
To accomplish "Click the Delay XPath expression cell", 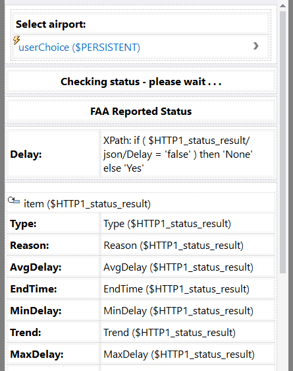I will 188,154.
